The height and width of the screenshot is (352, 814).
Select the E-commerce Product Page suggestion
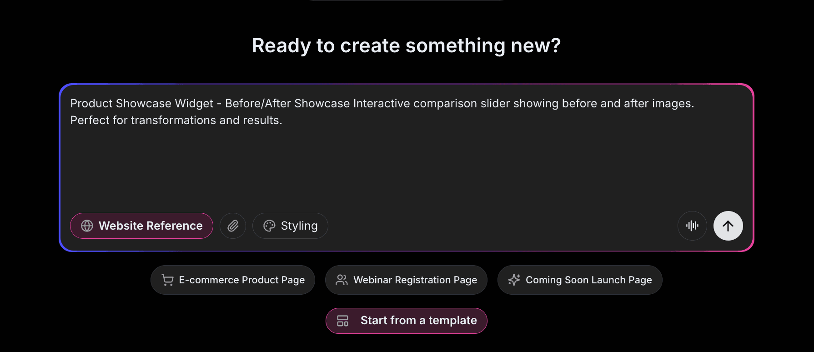tap(232, 280)
